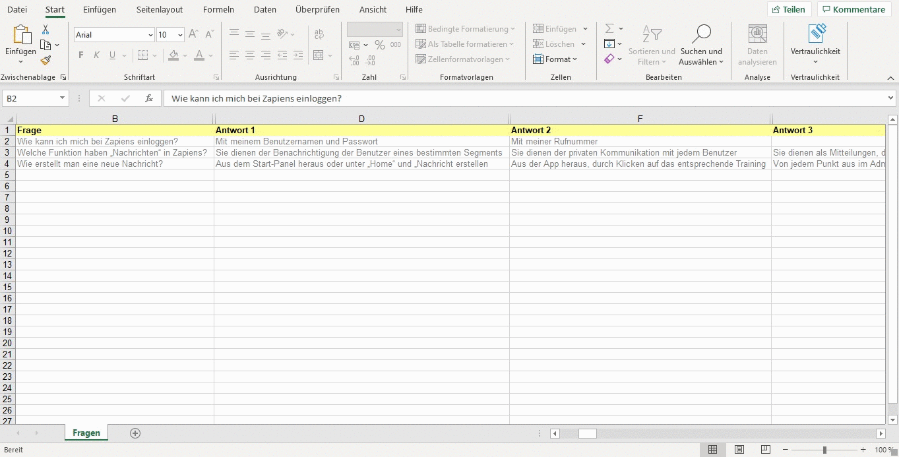Viewport: 899px width, 457px height.
Task: Toggle wrap text icon
Action: [319, 34]
